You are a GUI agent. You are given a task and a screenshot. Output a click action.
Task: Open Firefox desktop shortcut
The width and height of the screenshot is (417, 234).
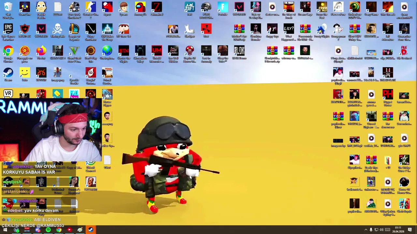(x=41, y=53)
